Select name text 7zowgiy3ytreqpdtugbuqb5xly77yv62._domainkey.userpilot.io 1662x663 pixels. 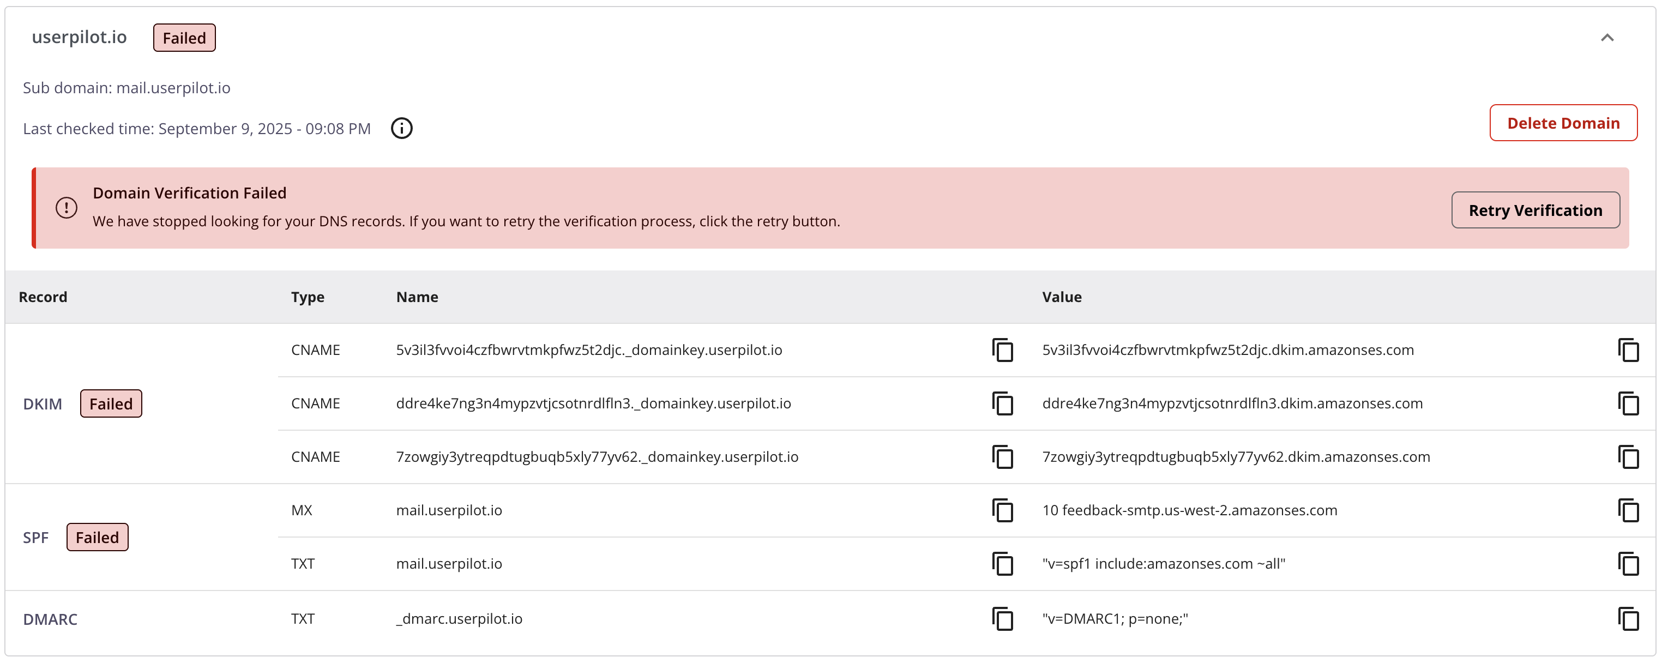click(597, 456)
